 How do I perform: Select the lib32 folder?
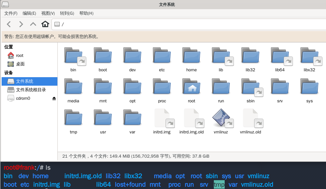click(250, 60)
